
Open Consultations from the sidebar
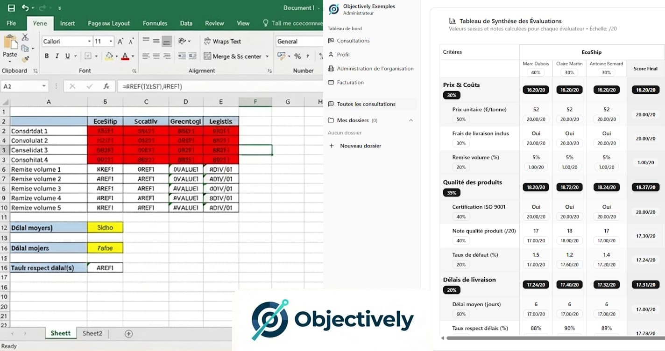tap(354, 41)
